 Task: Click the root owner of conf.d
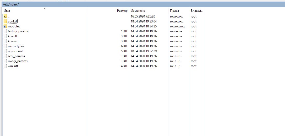[194, 21]
